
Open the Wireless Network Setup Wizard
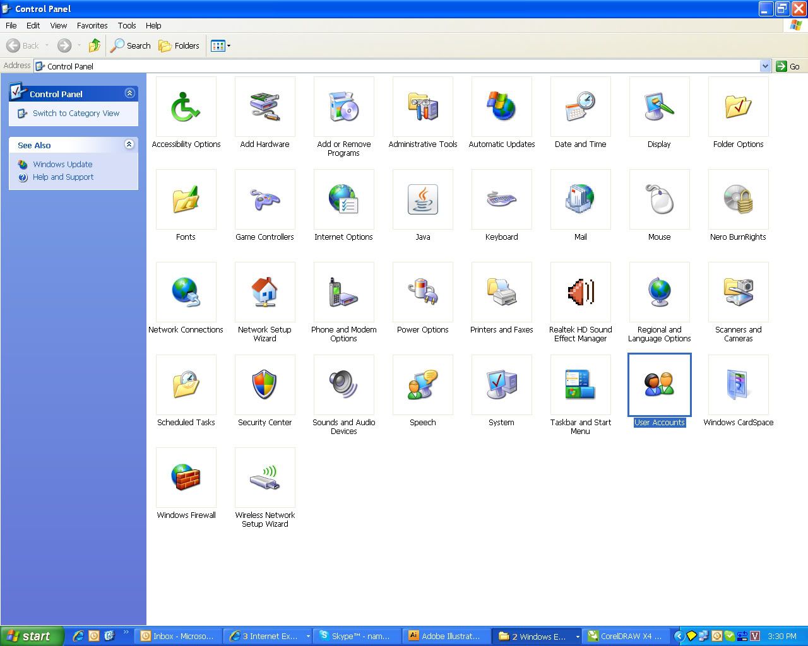click(x=265, y=478)
